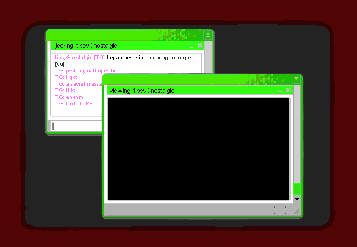Minimize the jeering: tipsyGnostalgic chat
The height and width of the screenshot is (247, 357).
pos(192,47)
